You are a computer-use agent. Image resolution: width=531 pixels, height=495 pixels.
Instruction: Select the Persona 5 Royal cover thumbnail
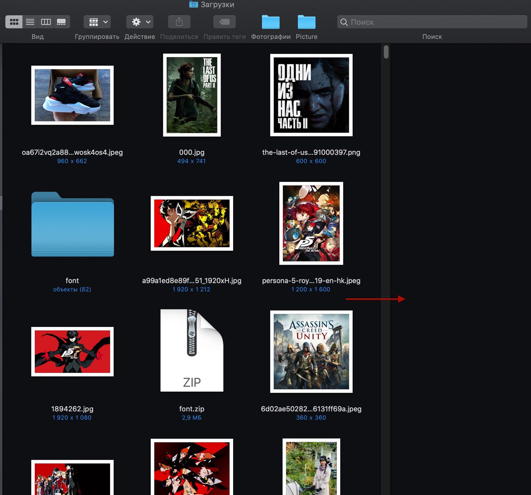[311, 223]
